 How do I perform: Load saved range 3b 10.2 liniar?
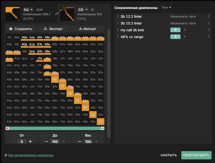coord(131,23)
